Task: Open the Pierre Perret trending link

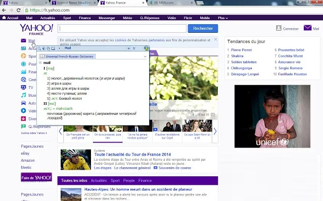Action: (242, 50)
